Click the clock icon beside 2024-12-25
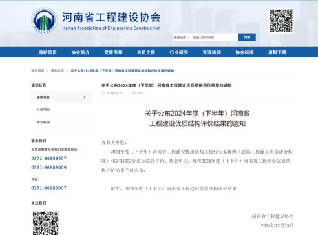Viewport: 318px width, 235px height. [103, 93]
